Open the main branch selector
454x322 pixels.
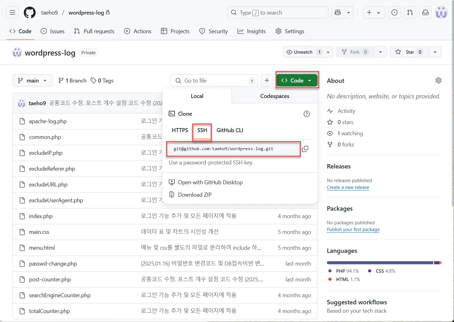pyautogui.click(x=32, y=80)
